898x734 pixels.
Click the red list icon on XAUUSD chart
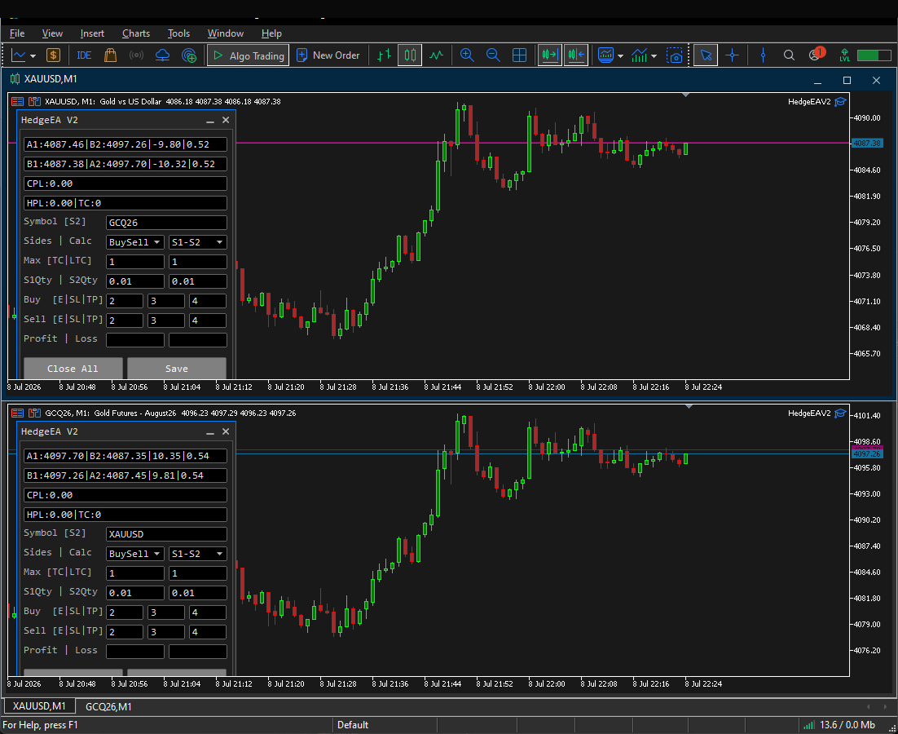(x=17, y=101)
